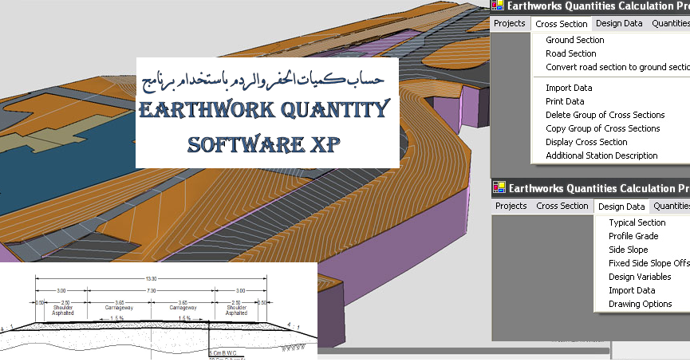This screenshot has height=362, width=690.
Task: Click the upper window title Earthworks Quantities Calculation
Action: coord(598,6)
